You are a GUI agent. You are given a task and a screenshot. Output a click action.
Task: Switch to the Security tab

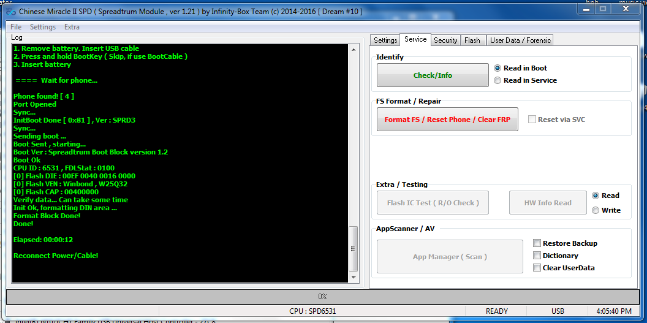[x=445, y=40]
